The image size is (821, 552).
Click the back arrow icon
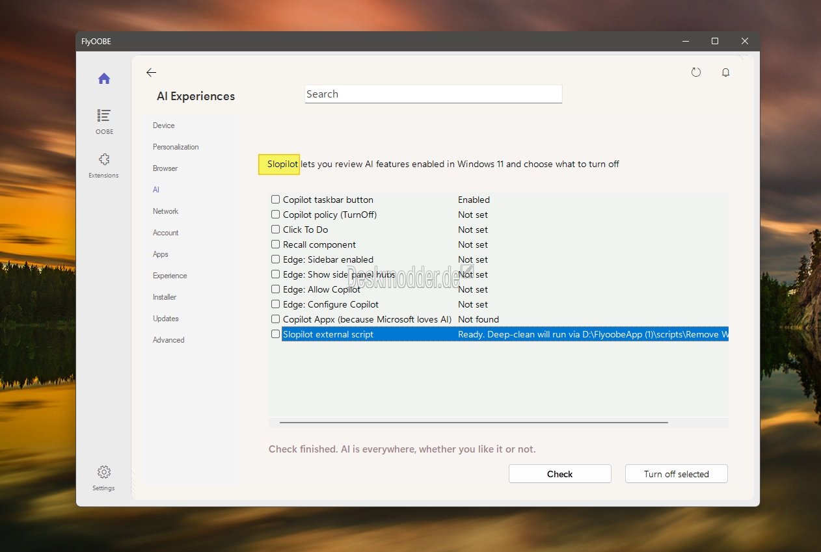[x=152, y=73]
